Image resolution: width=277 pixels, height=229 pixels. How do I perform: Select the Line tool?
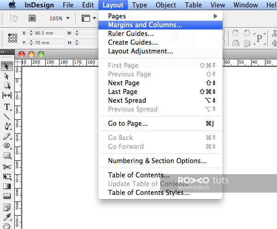(x=7, y=117)
